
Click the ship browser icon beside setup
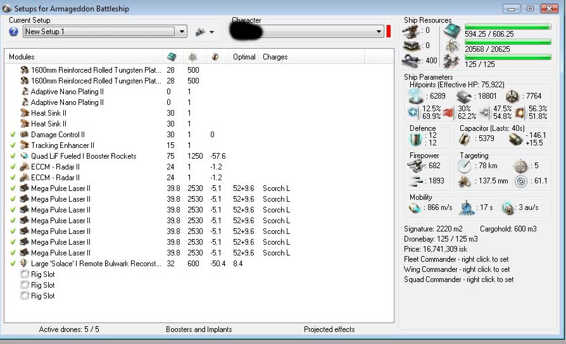point(200,32)
